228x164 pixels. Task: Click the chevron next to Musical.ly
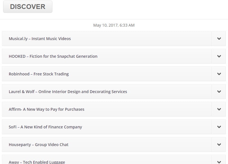(219, 39)
